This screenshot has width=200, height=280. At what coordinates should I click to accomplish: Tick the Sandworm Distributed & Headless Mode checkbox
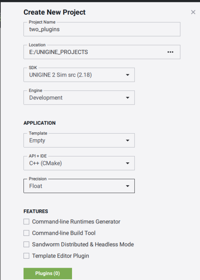(26, 245)
